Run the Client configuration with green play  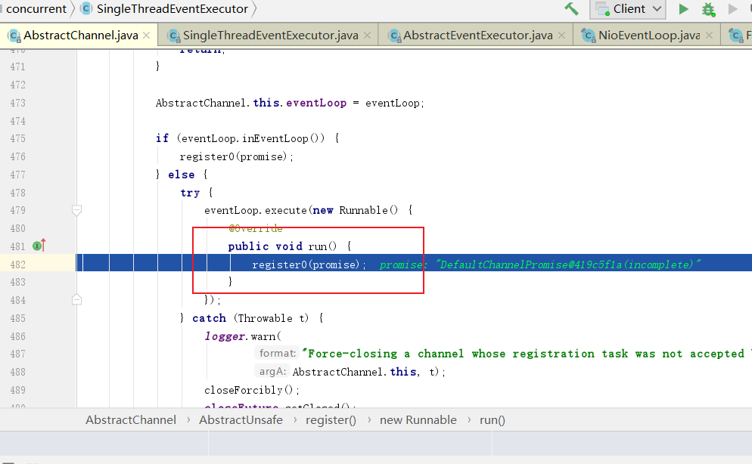pyautogui.click(x=684, y=9)
